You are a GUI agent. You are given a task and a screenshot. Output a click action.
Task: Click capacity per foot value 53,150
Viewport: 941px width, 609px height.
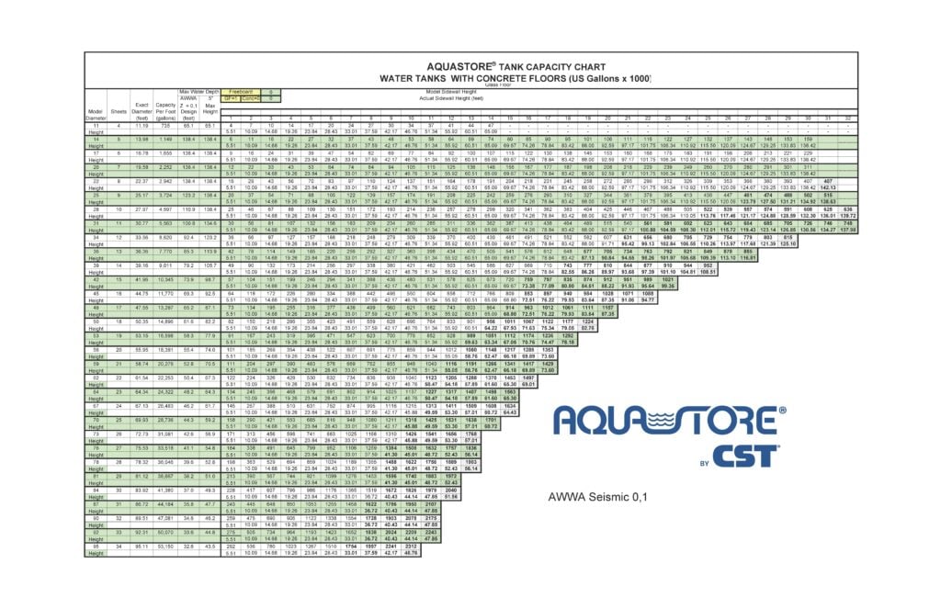click(x=165, y=547)
